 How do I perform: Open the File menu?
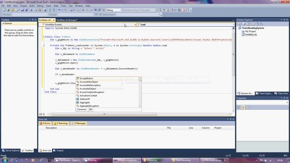coord(3,6)
